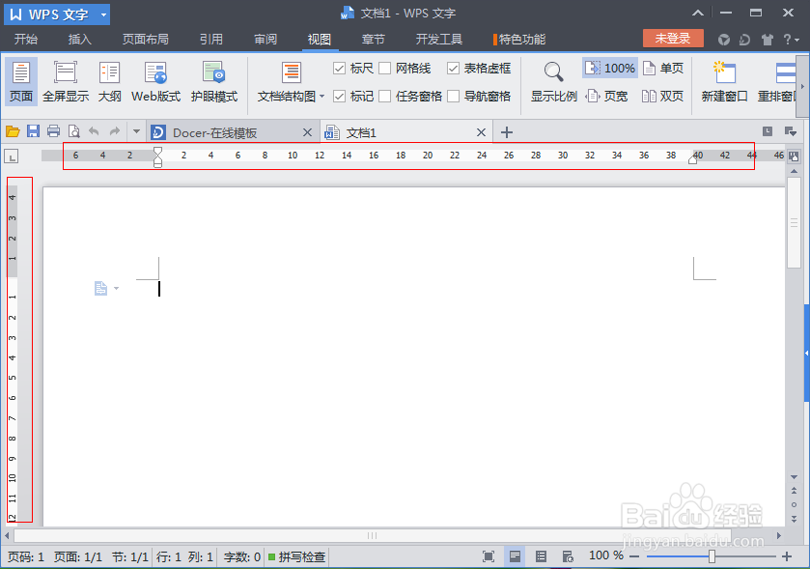
Task: Undo the last action
Action: click(94, 131)
